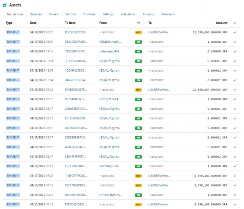The image size is (244, 209).
Task: Open the Trustlines tab
Action: (89, 14)
